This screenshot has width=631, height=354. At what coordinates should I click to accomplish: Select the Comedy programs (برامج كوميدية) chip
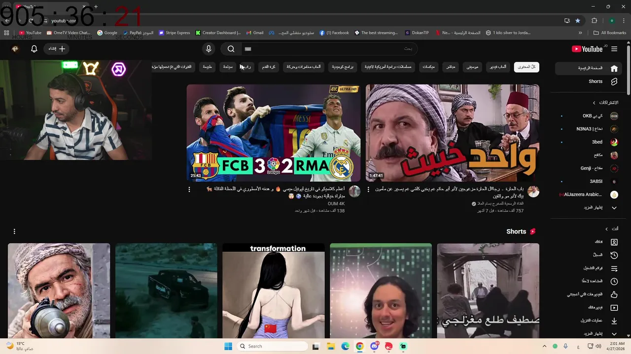coord(343,67)
